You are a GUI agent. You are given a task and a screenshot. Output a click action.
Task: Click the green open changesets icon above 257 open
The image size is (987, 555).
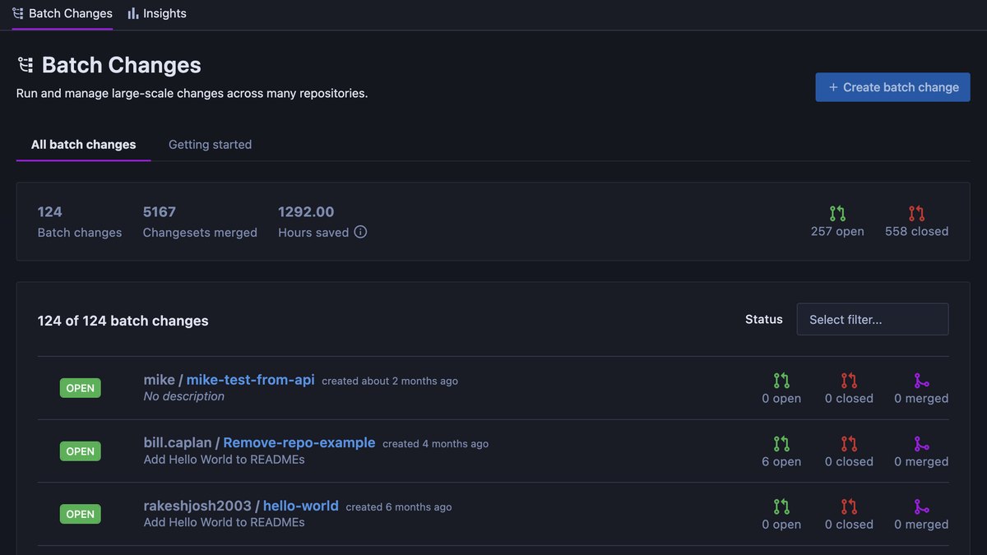(x=837, y=214)
